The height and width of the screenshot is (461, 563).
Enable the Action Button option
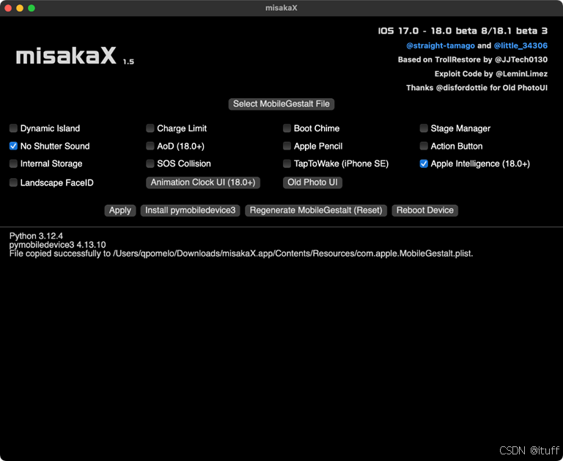[x=424, y=146]
